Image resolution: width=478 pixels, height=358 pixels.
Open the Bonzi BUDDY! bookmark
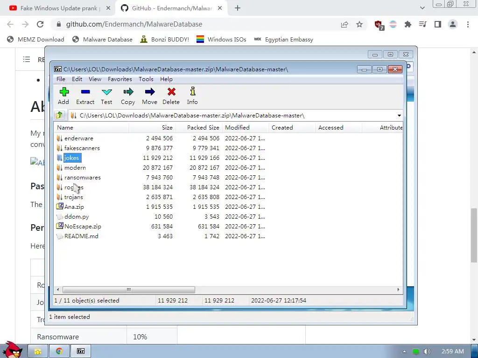tap(165, 39)
